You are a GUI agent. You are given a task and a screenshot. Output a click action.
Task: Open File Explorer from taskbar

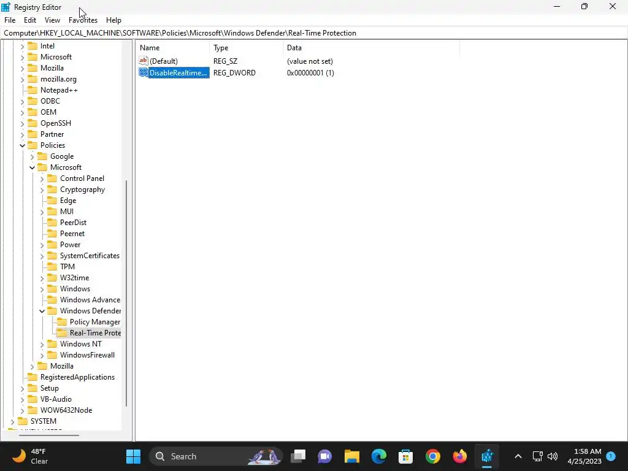pos(352,456)
